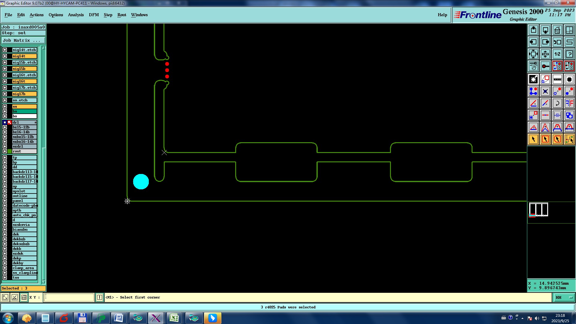This screenshot has height=324, width=576.
Task: Enable the outline layer display checkbox
Action: click(x=5, y=196)
